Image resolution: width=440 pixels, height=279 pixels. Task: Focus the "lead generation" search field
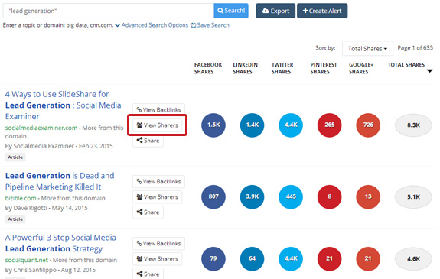point(109,11)
